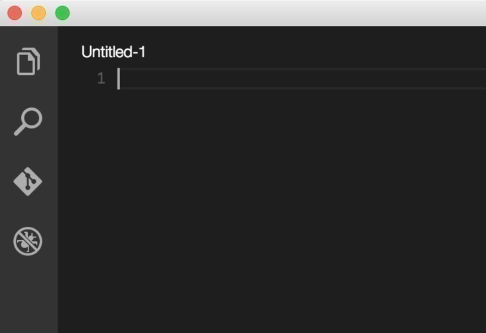Place cursor at start of line 1
This screenshot has height=333, width=486.
(x=119, y=78)
